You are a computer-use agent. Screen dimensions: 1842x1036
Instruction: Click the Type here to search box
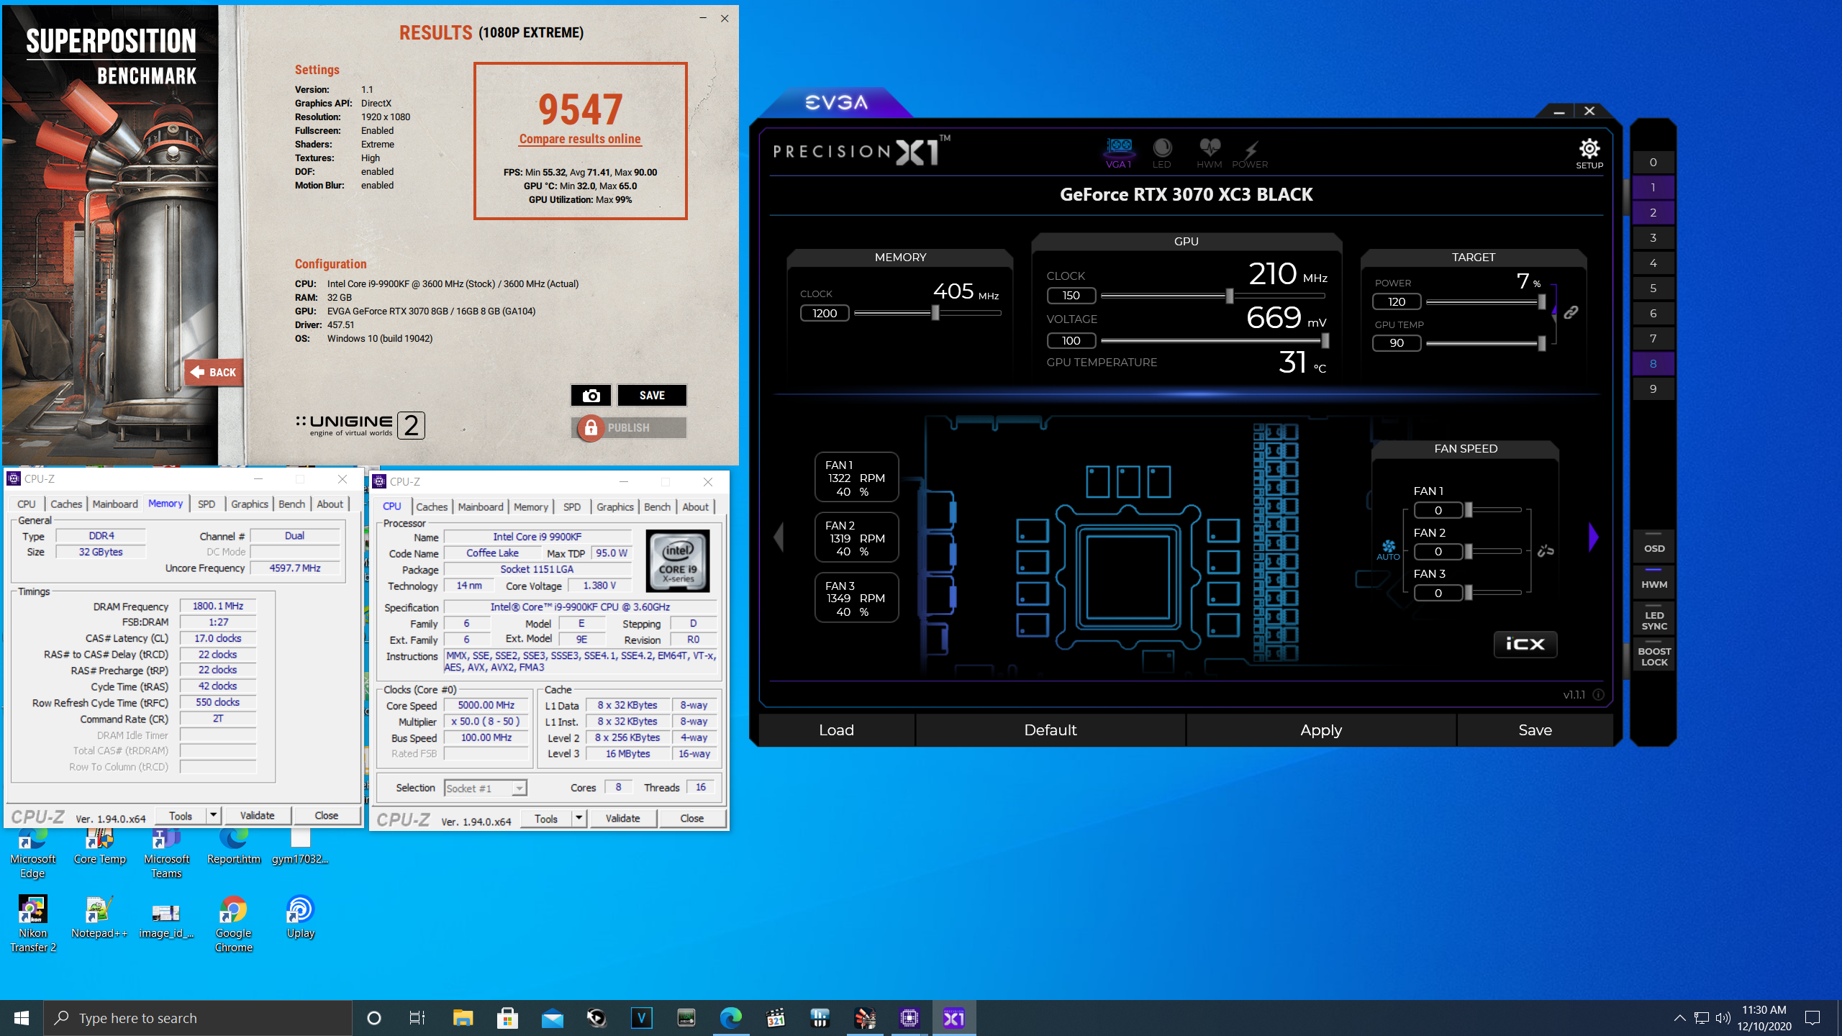[198, 1017]
